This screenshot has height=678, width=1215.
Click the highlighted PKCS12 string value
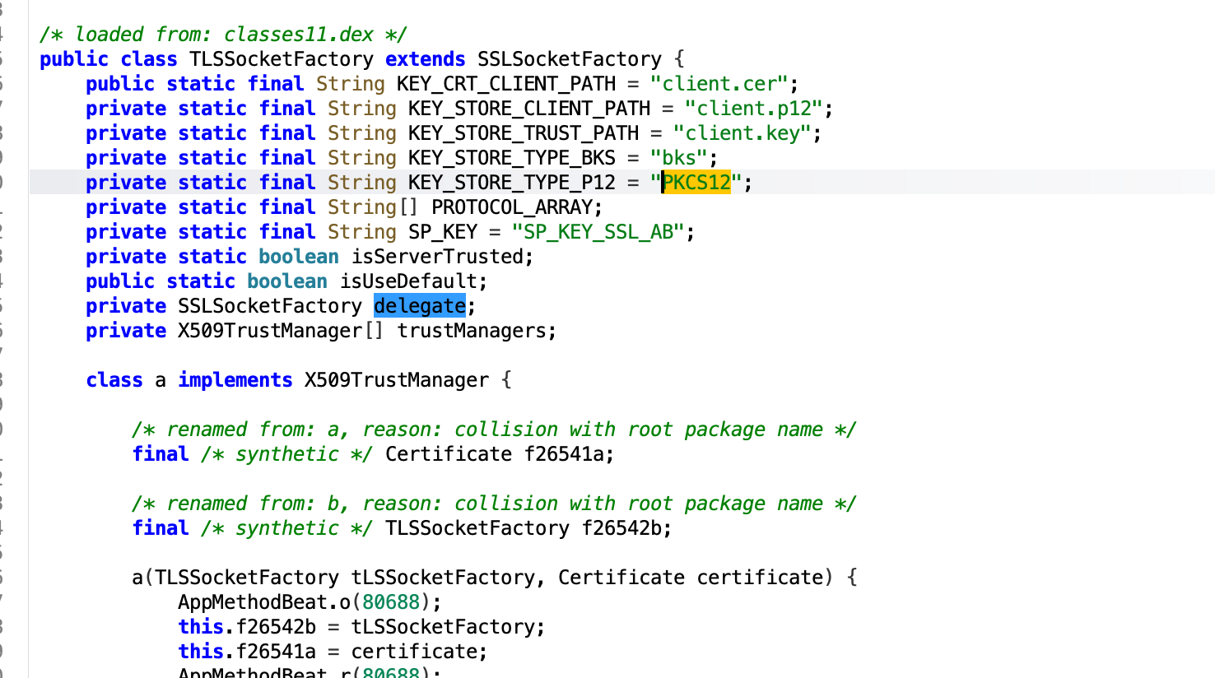696,183
